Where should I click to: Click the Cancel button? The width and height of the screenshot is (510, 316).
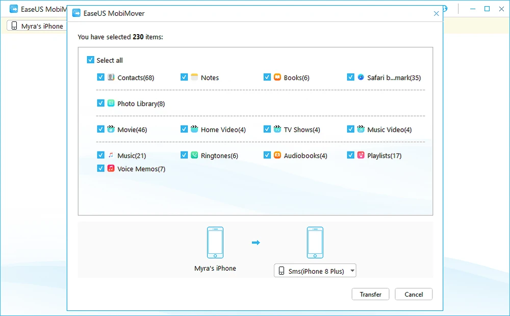[414, 294]
